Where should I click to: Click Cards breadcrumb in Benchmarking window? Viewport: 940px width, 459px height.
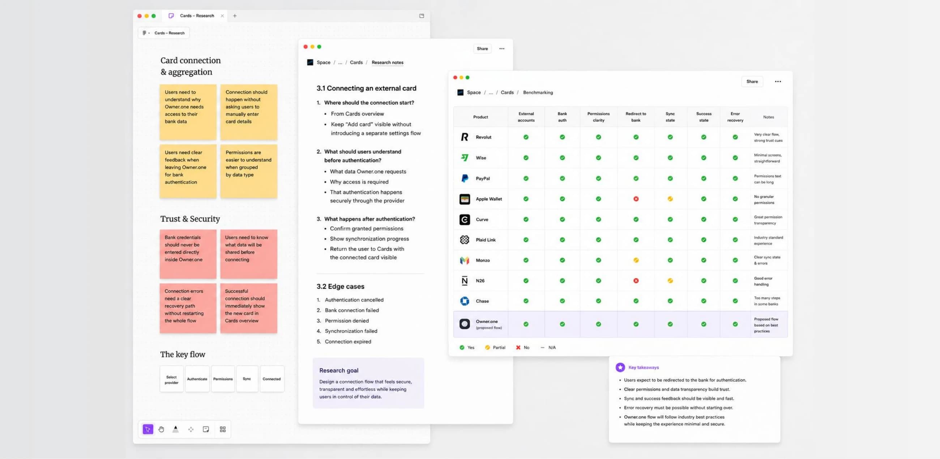(x=507, y=92)
